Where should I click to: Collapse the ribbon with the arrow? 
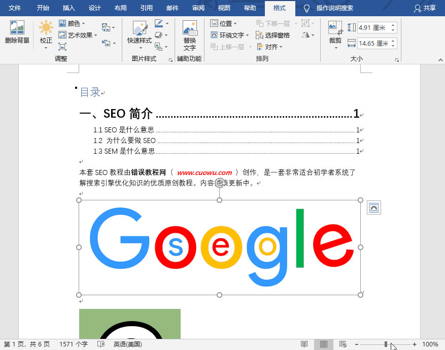440,60
